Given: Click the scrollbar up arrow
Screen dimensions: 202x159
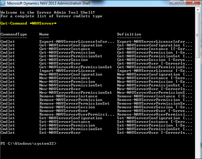Looking at the screenshot, I should point(198,10).
